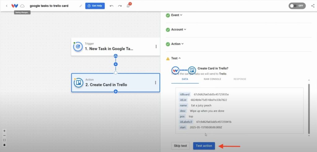Click the warning icon beside Test
The width and height of the screenshot is (317, 152).
pos(168,58)
